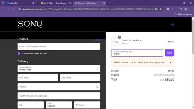Viewport: 194px width, 109px height.
Task: Click the round extension icon in toolbar
Action: tap(168, 9)
